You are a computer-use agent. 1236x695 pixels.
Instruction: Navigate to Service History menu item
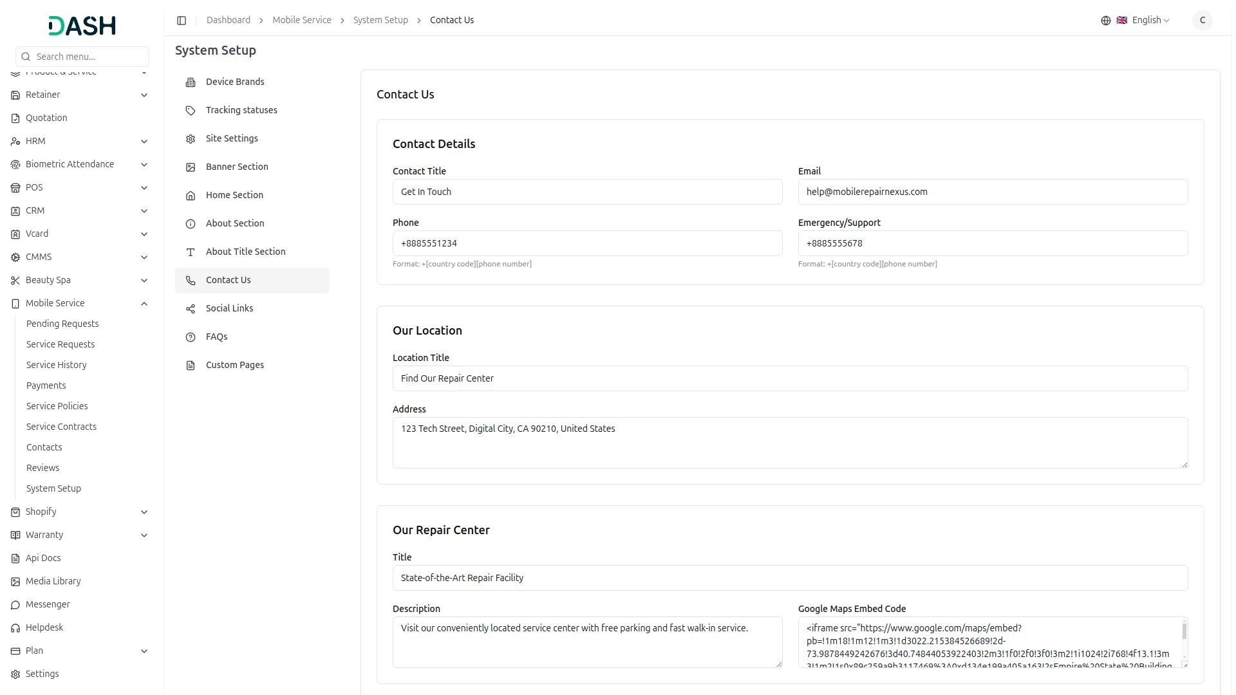tap(57, 365)
